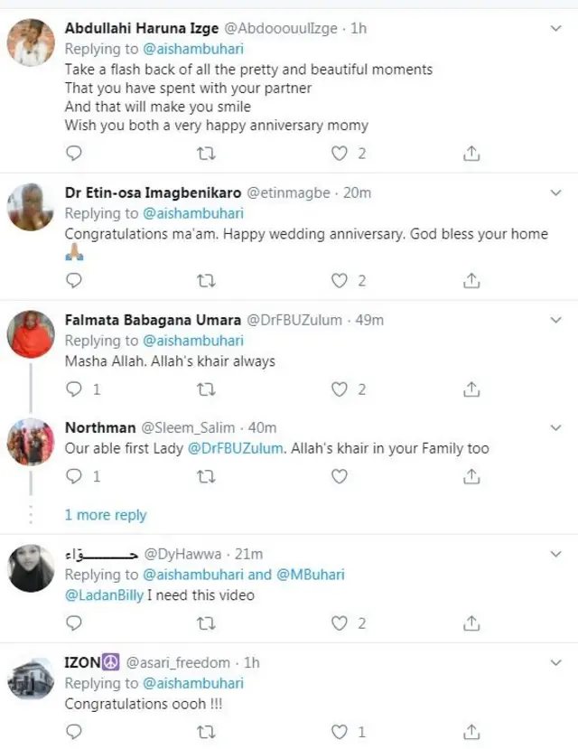The height and width of the screenshot is (749, 578).
Task: Reply to Abdullahi Haruna Izge's tweet
Action: point(72,154)
